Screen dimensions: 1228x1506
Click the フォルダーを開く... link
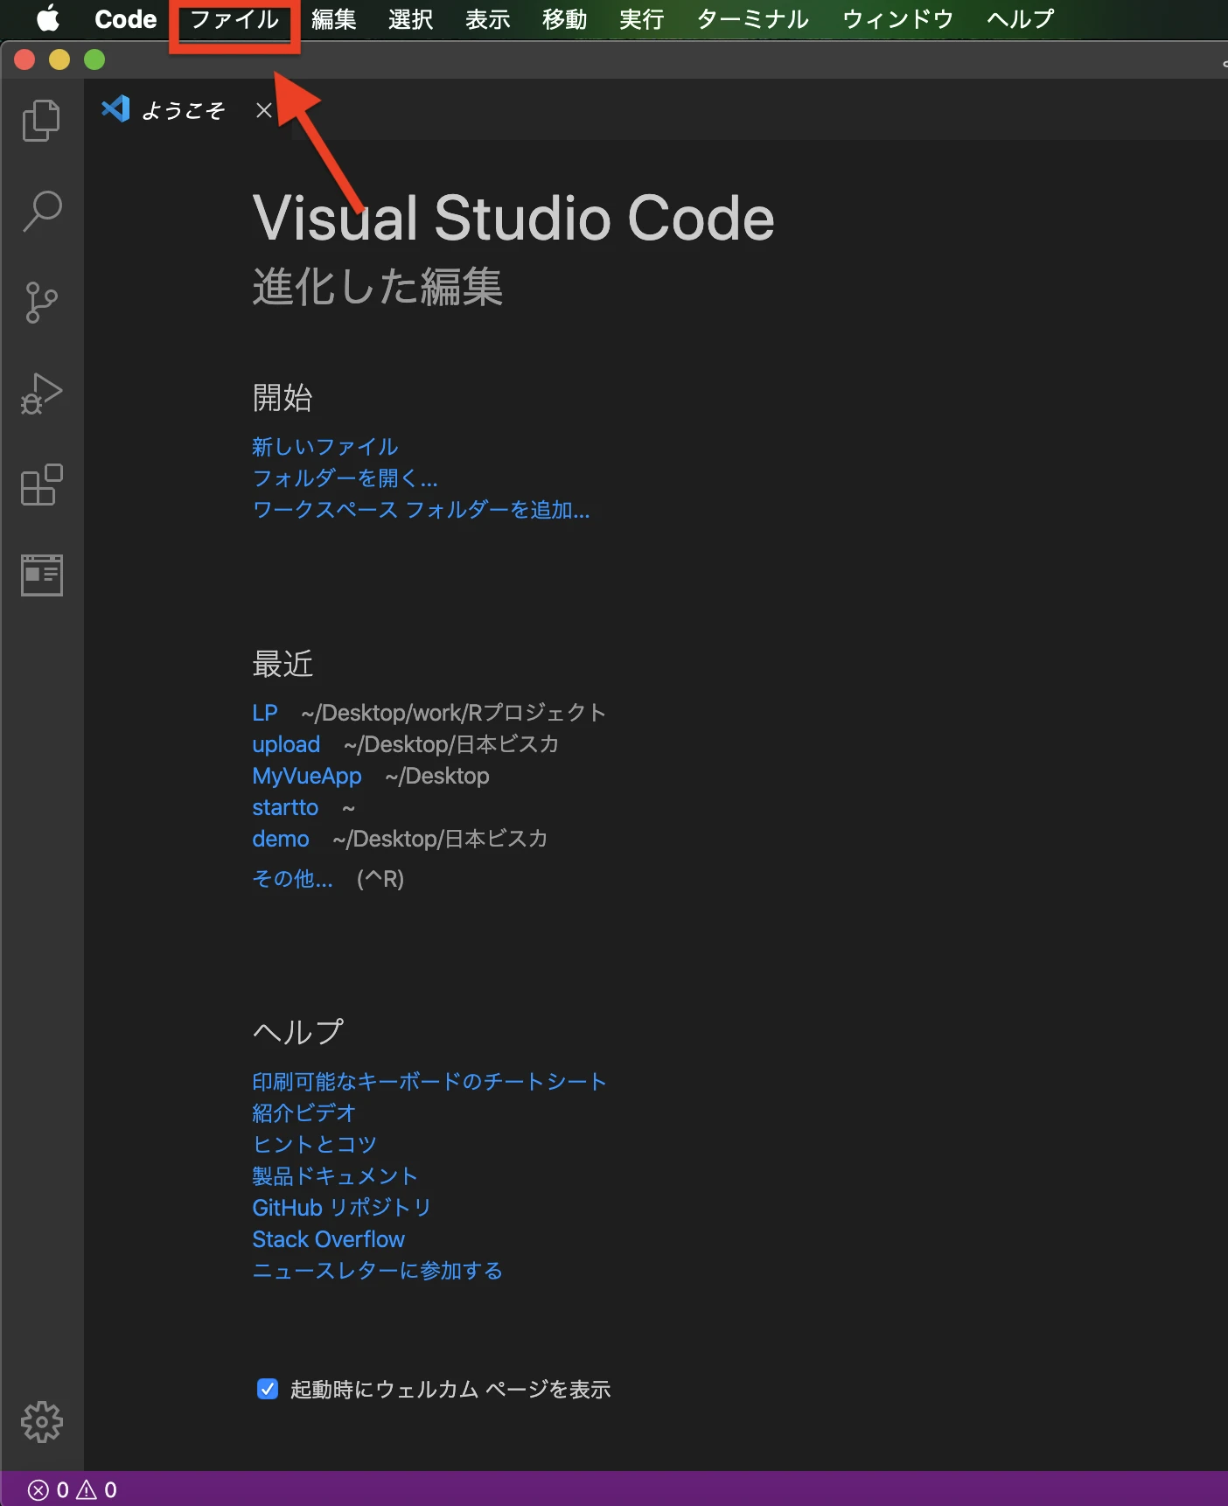[345, 478]
